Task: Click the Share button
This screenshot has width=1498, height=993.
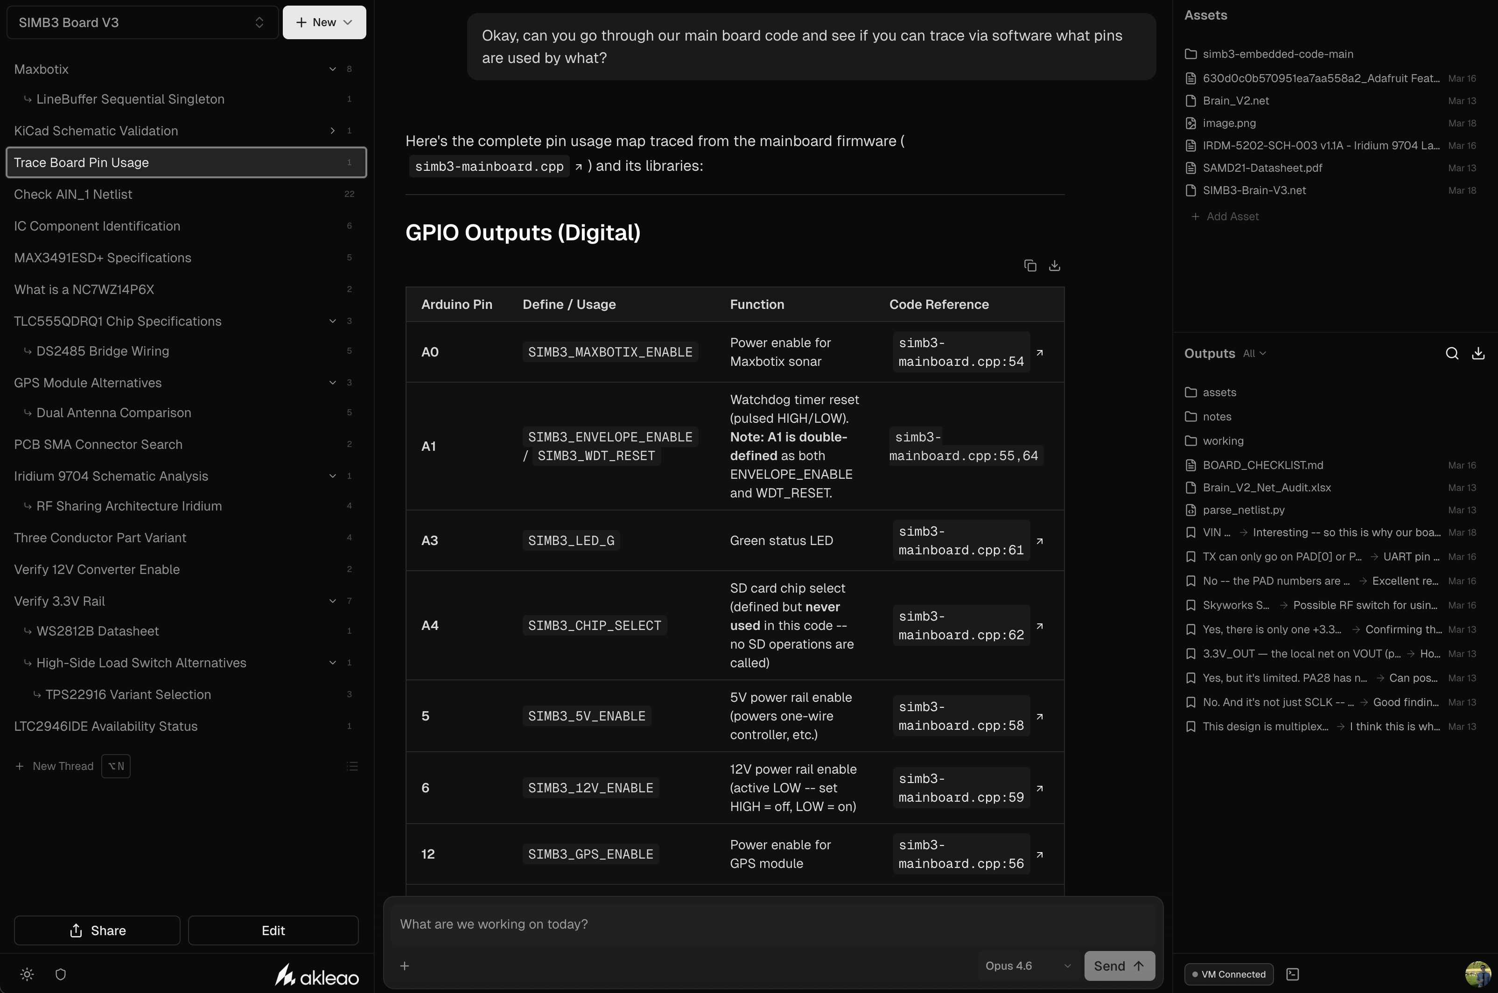Action: [x=97, y=930]
